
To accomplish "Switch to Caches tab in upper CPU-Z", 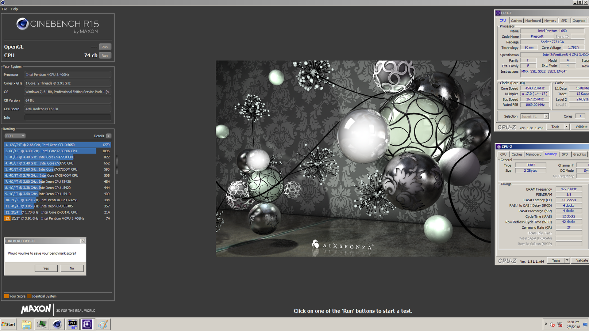I will coord(516,21).
